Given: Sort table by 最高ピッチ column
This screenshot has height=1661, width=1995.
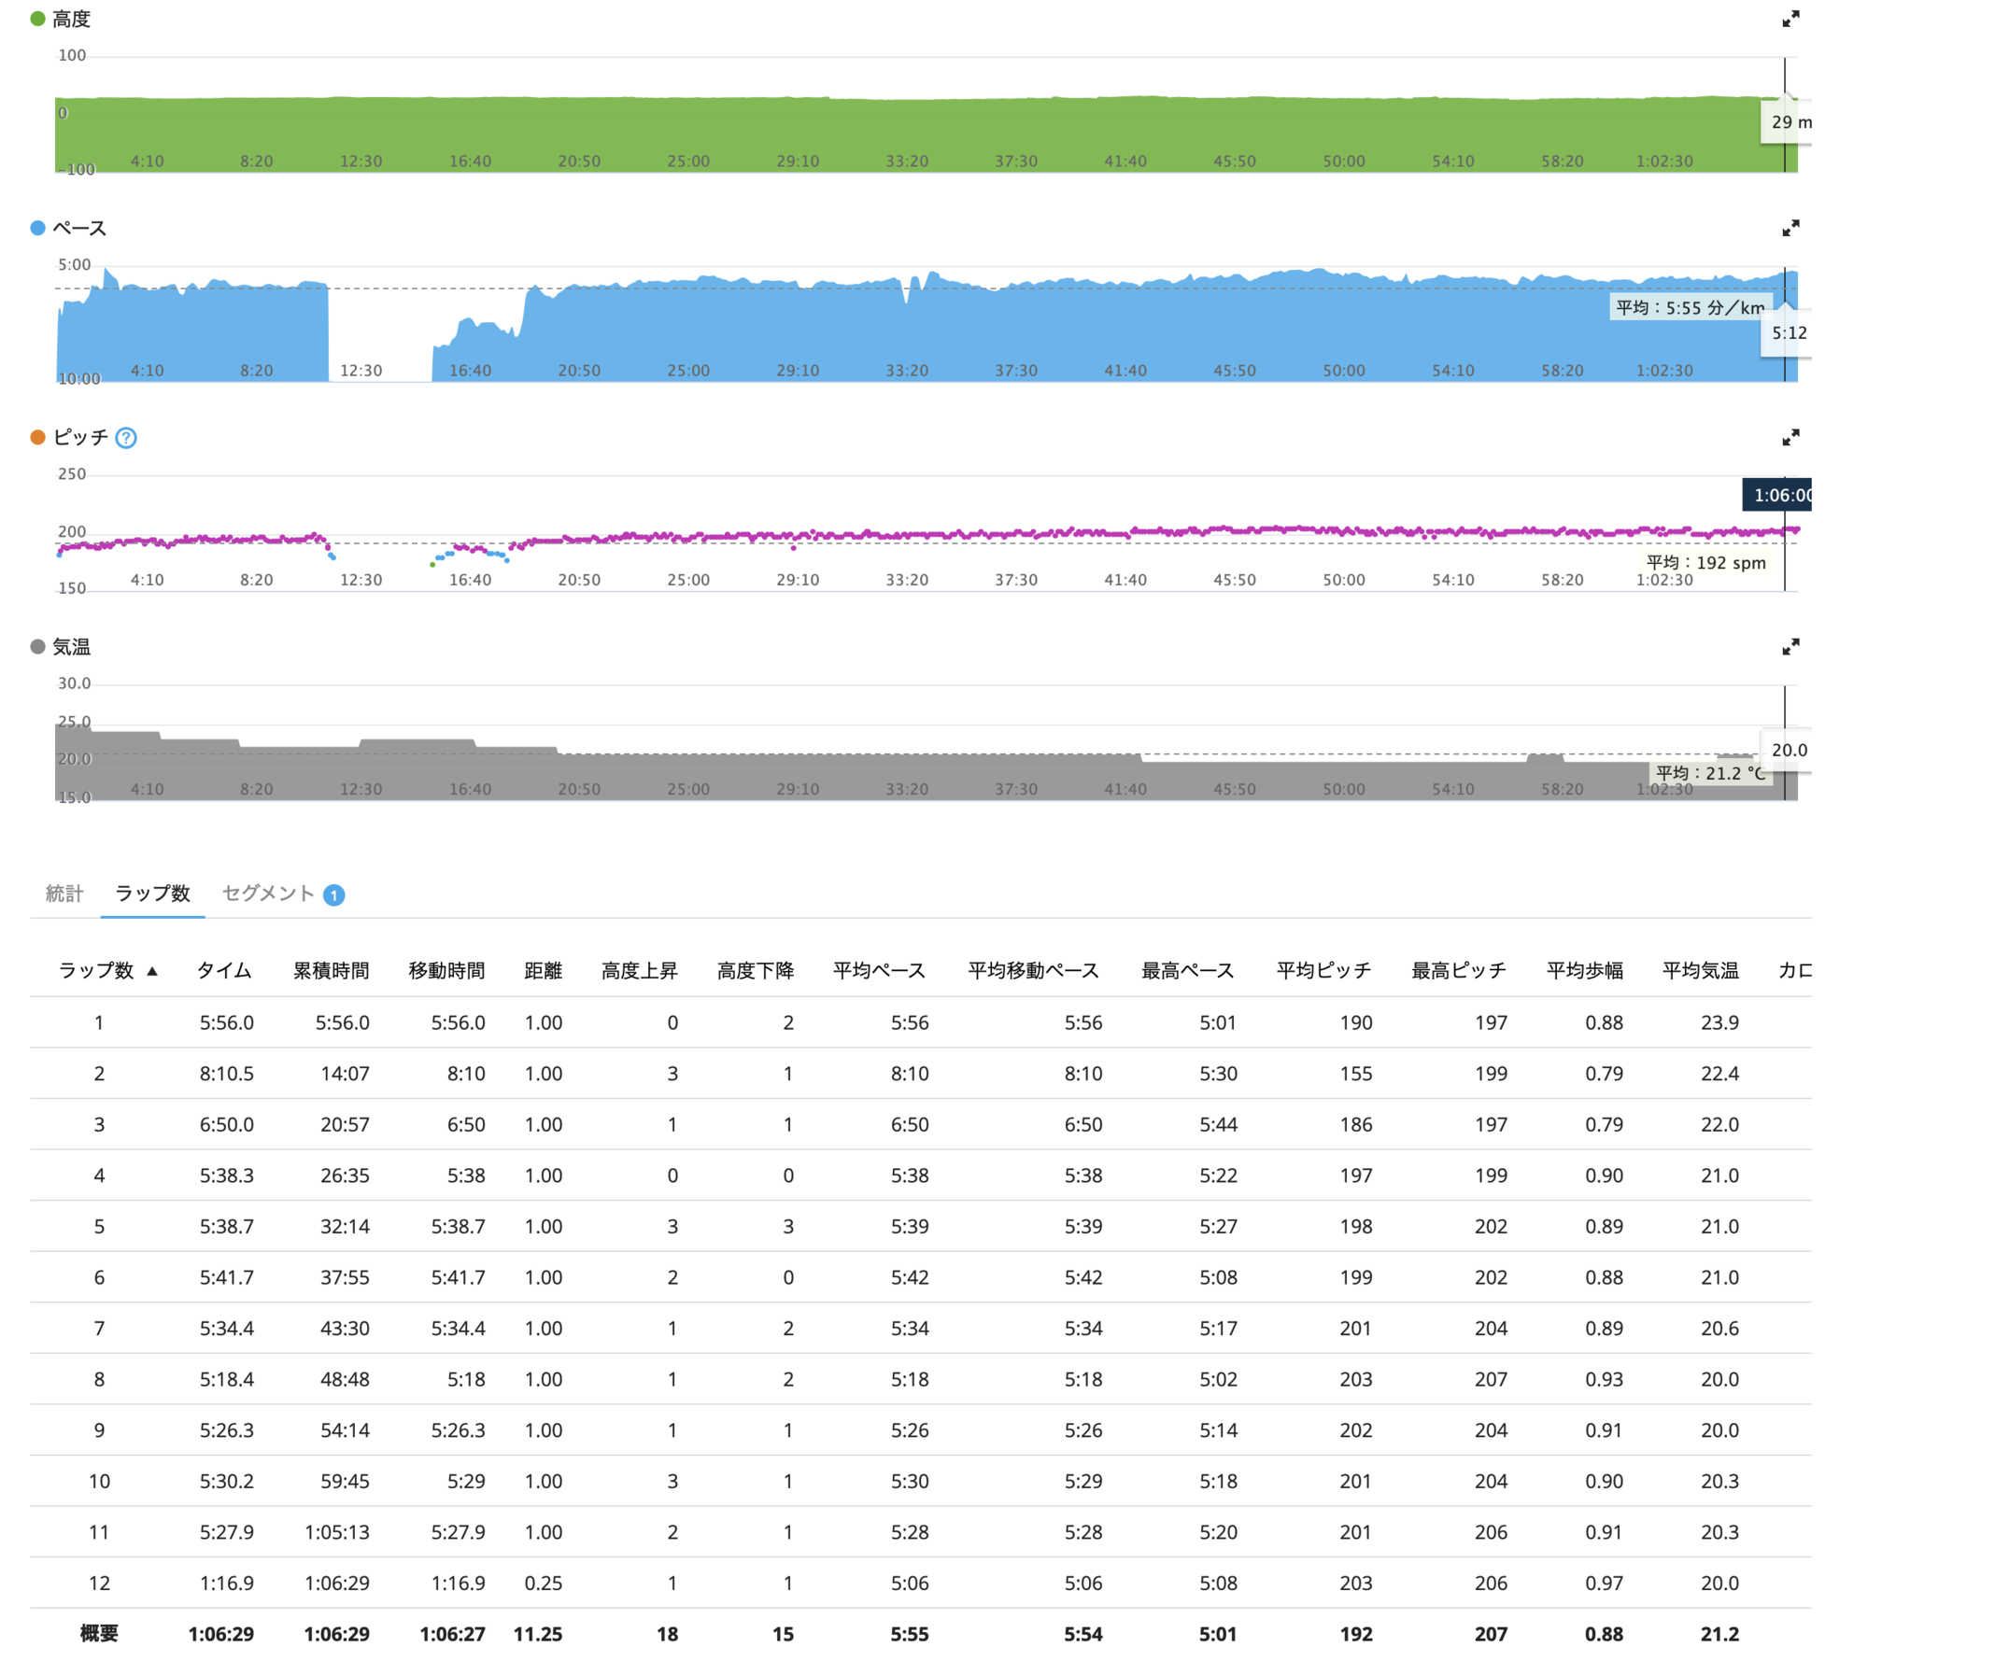Looking at the screenshot, I should [x=1458, y=971].
